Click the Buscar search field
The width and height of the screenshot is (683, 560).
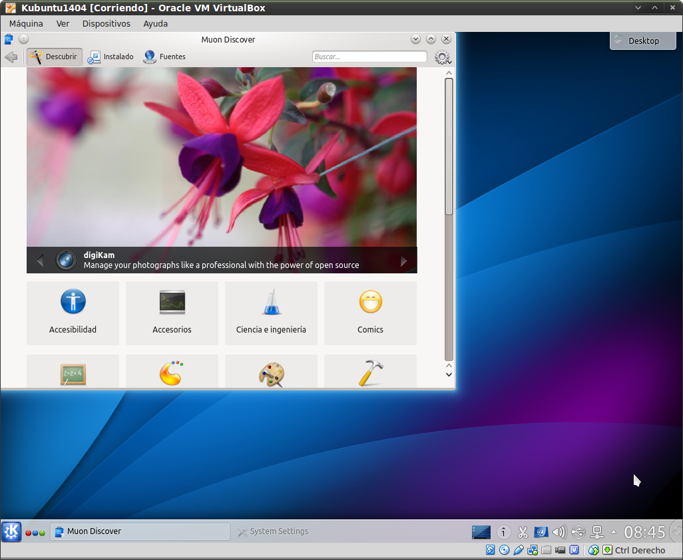pyautogui.click(x=369, y=57)
